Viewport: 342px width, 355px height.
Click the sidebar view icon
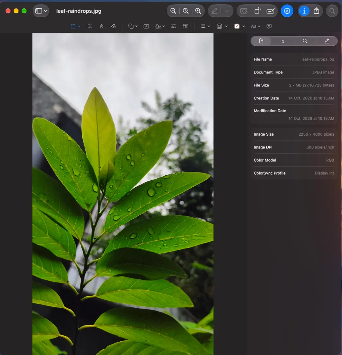39,11
